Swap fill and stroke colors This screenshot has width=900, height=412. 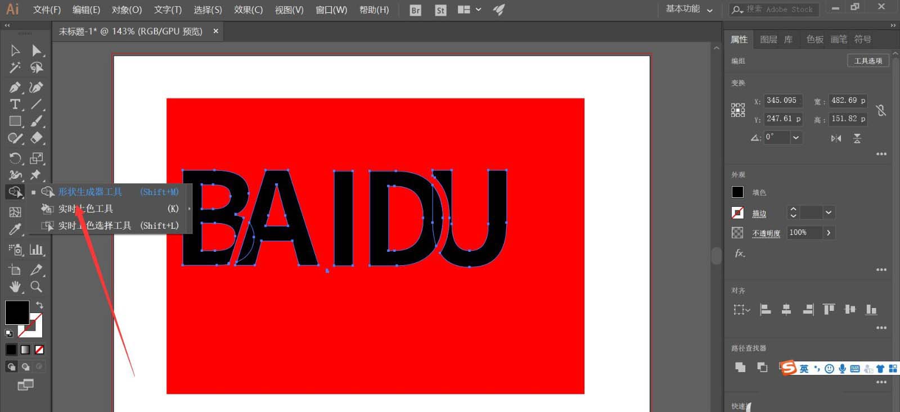click(39, 305)
